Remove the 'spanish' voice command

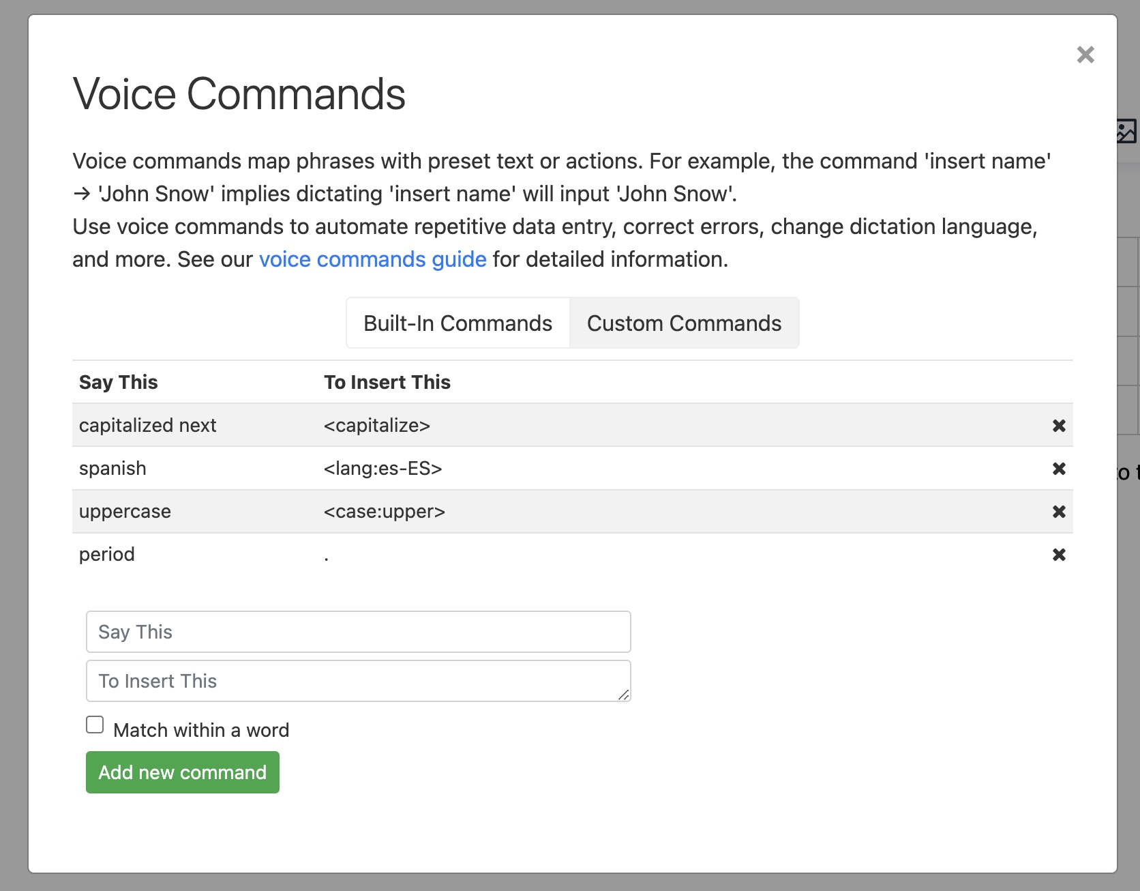coord(1058,469)
